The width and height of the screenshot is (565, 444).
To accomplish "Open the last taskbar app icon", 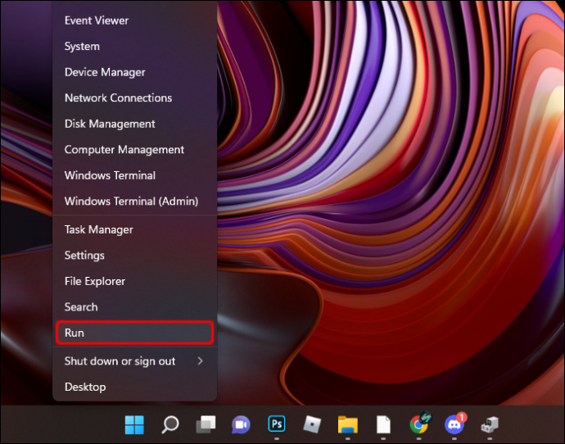I will click(x=490, y=424).
